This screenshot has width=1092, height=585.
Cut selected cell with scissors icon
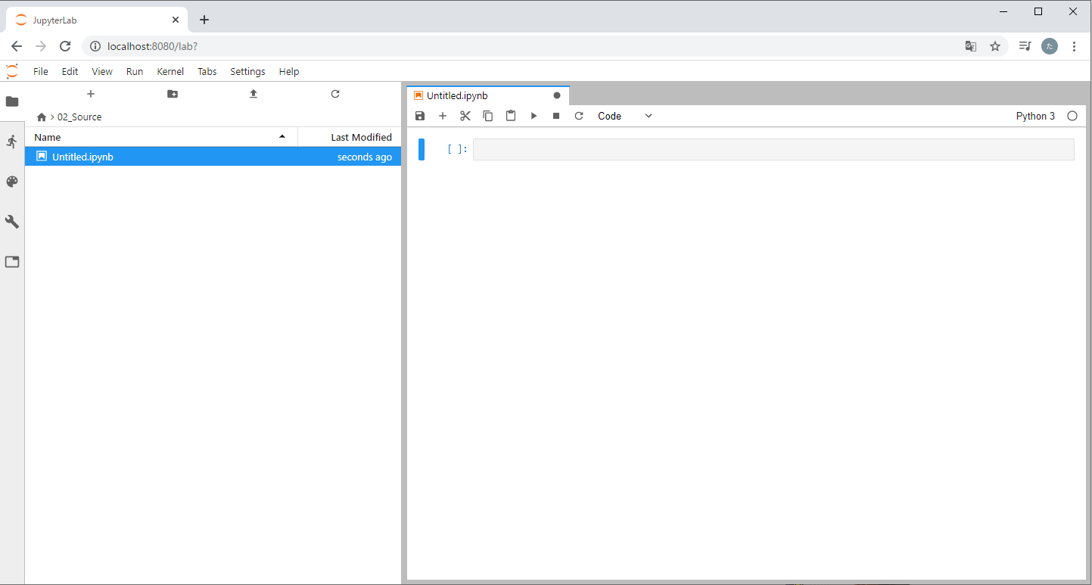click(465, 116)
